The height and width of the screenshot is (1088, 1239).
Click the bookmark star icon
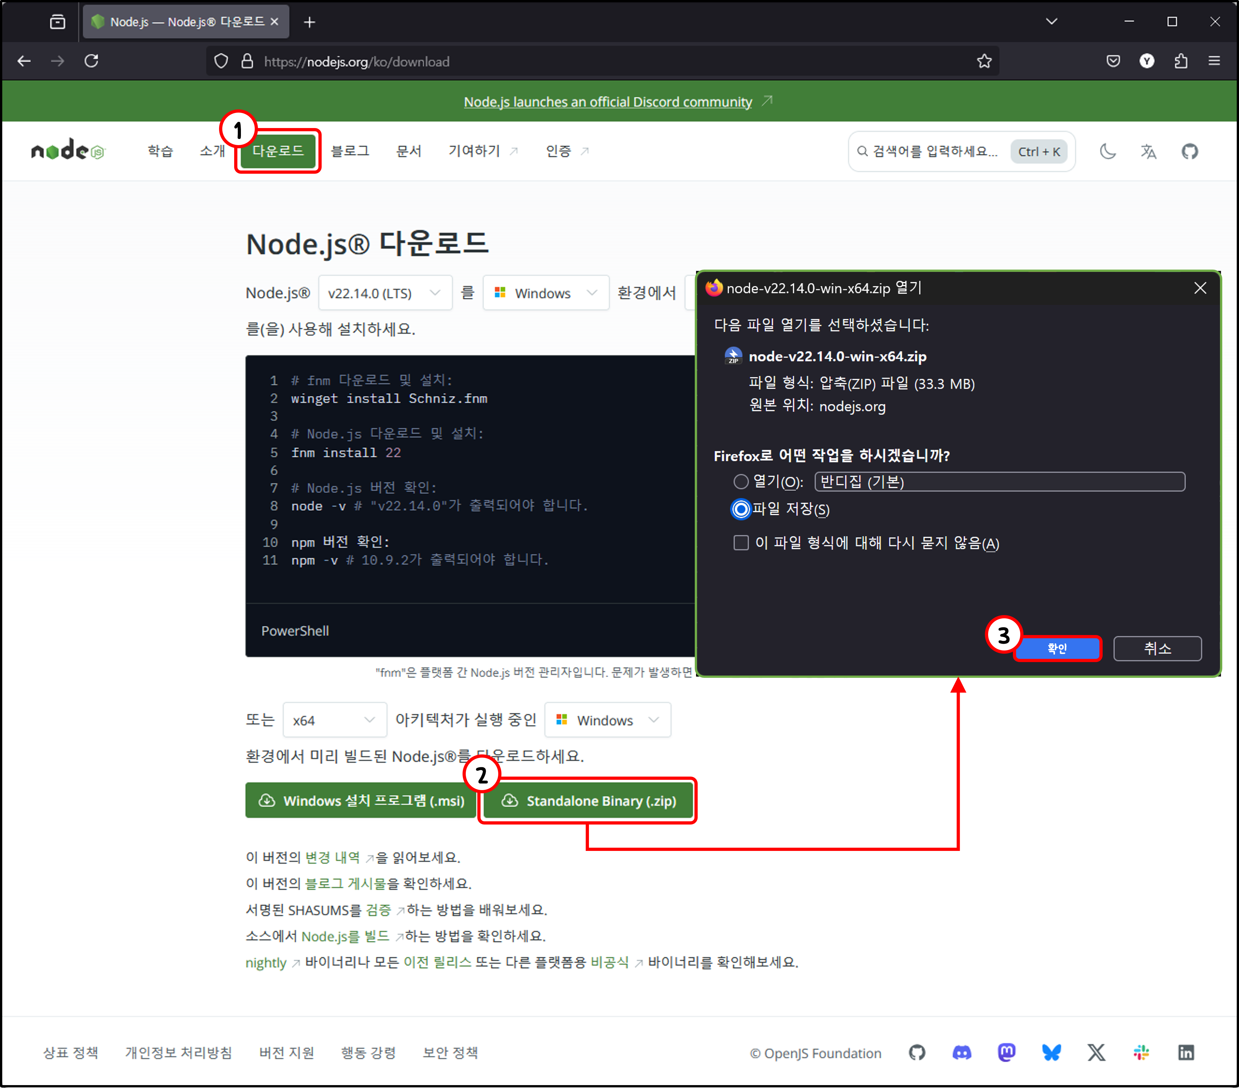tap(984, 61)
